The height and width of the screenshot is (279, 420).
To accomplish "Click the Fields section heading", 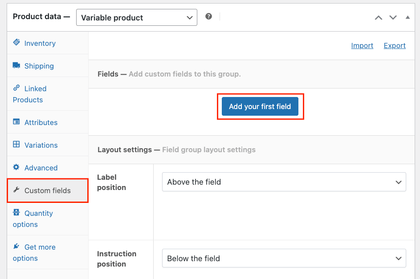I will tap(108, 74).
